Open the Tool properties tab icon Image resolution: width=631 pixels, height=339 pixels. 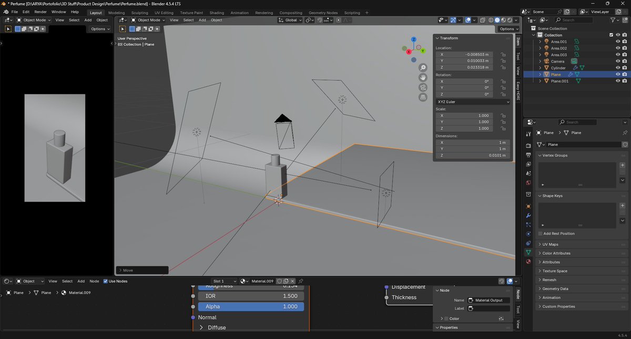(x=528, y=134)
